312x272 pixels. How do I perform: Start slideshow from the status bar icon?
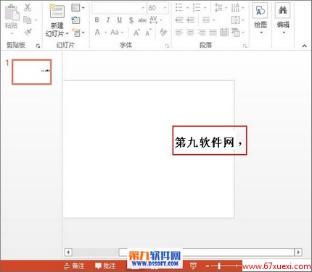coord(193,266)
